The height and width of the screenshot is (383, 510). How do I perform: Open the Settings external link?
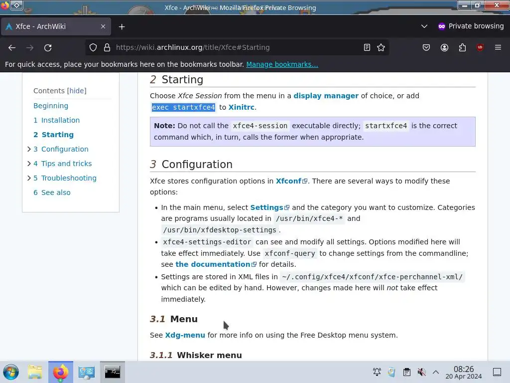[269, 207]
